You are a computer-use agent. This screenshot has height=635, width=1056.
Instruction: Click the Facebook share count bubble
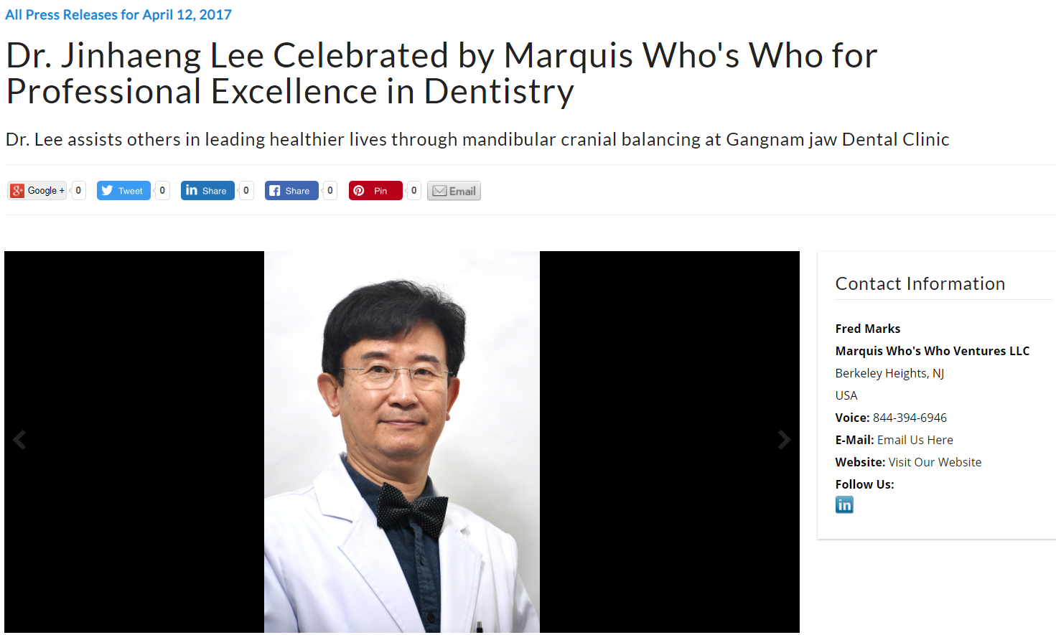click(x=330, y=191)
